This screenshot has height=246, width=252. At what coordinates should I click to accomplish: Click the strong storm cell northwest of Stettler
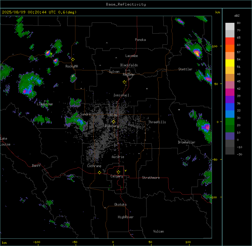[x=197, y=53]
